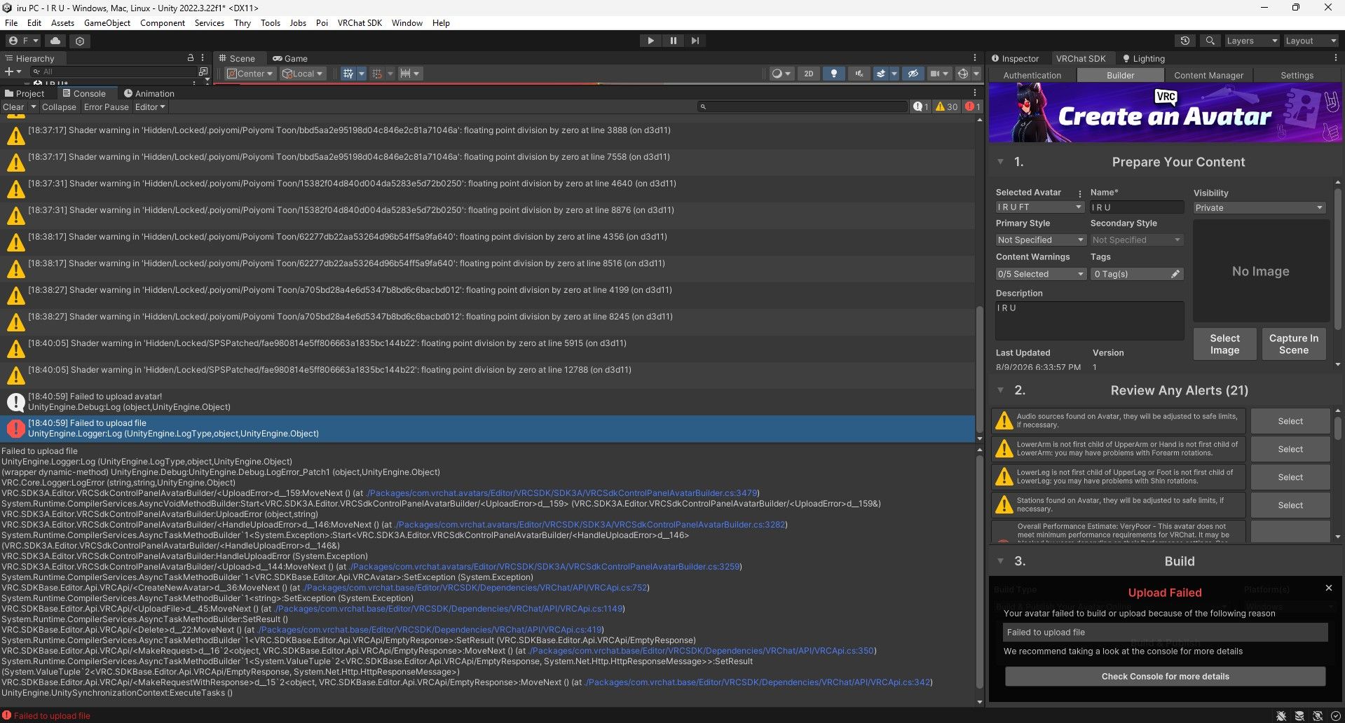
Task: Click Capture In Scene button
Action: (x=1293, y=344)
